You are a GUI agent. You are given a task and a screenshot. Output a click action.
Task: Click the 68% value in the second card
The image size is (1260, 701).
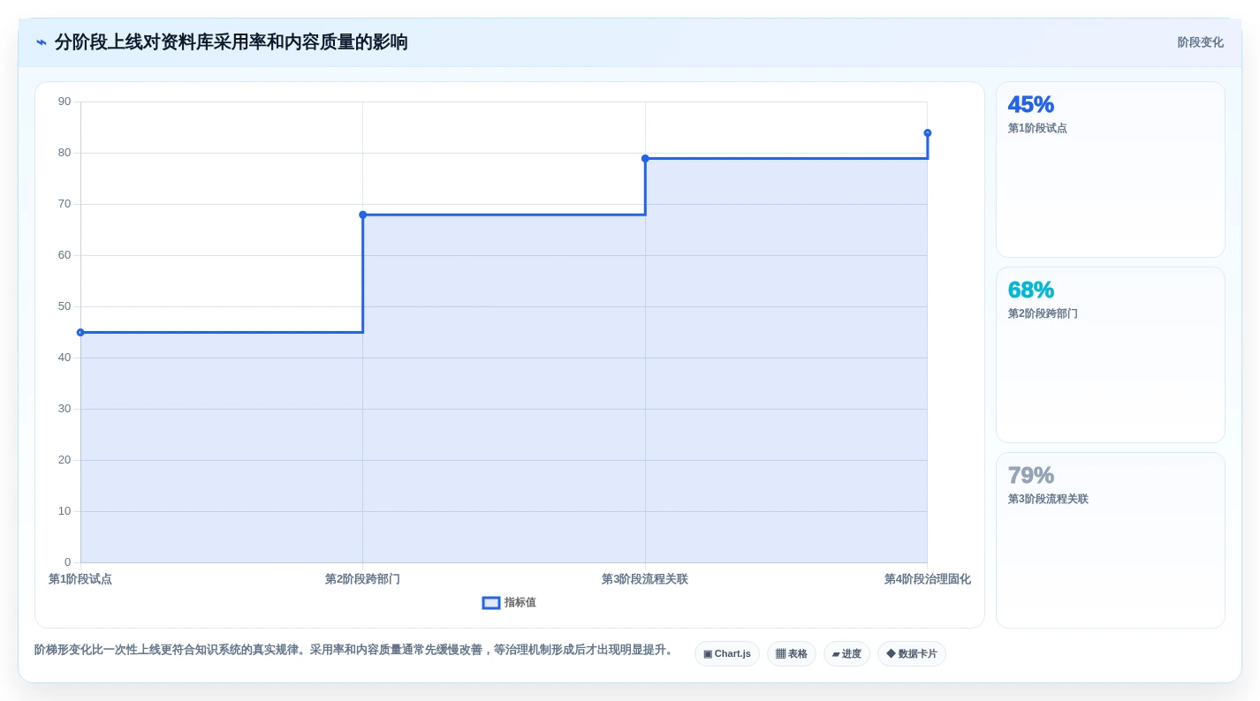click(1031, 290)
